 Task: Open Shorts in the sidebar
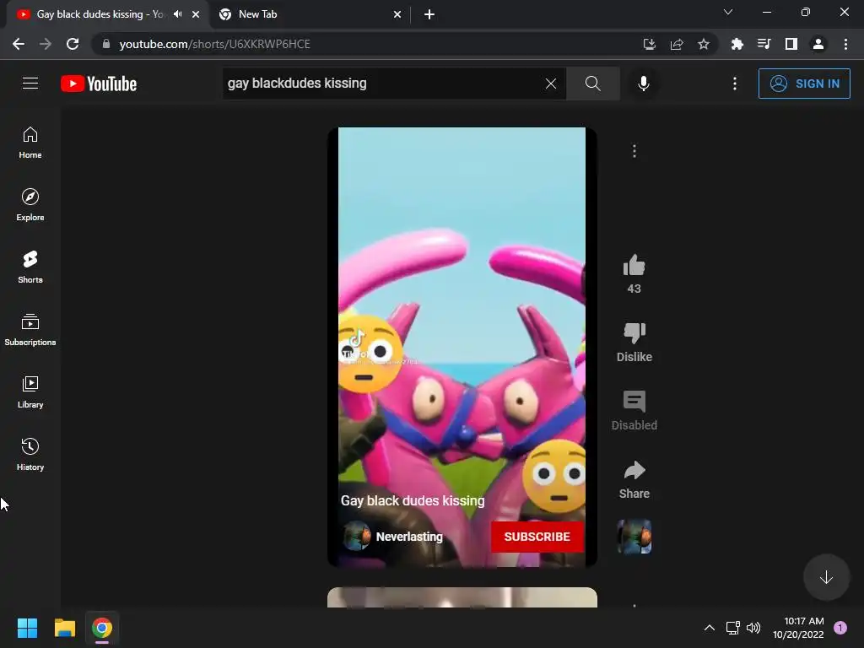click(30, 267)
